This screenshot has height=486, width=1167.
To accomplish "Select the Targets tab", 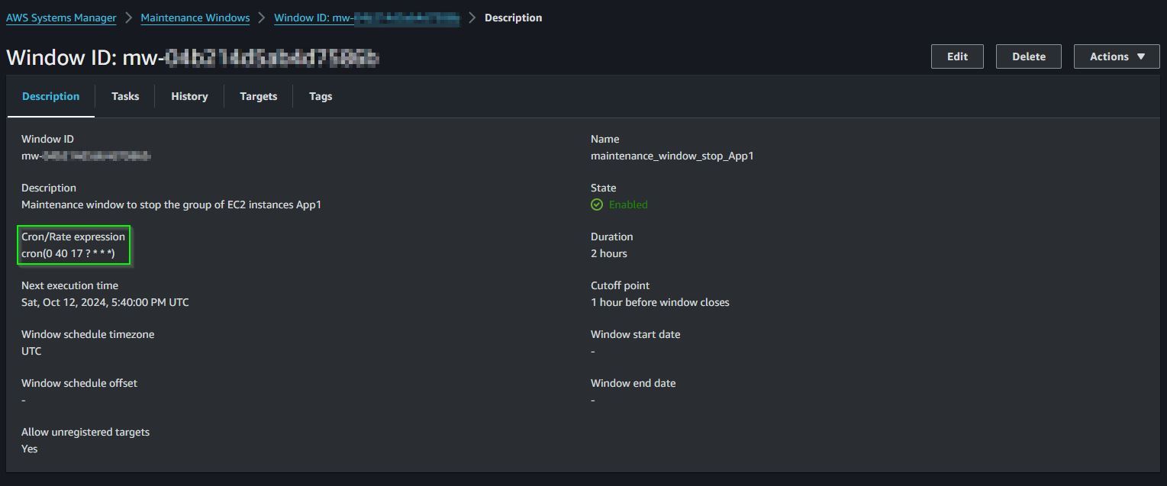I will point(258,96).
